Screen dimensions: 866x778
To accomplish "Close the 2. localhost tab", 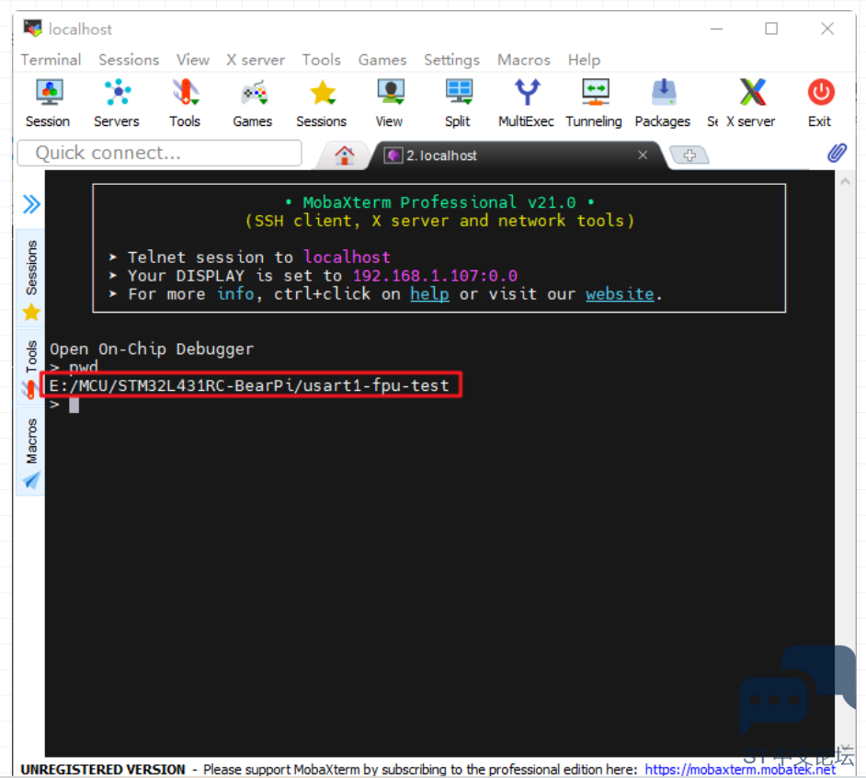I will (x=643, y=155).
